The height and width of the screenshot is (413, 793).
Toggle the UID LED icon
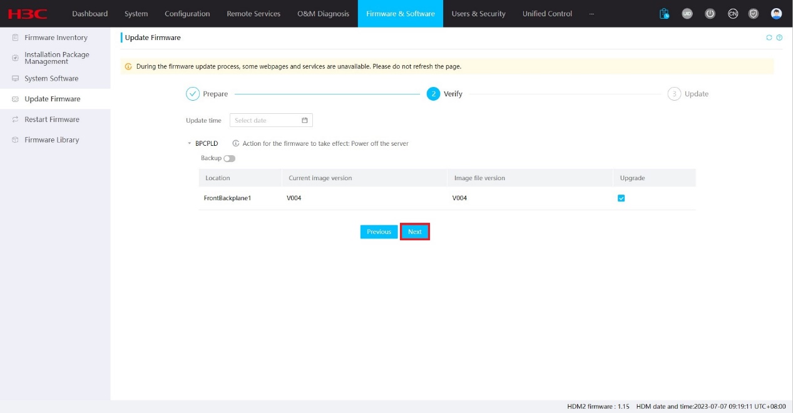[687, 14]
